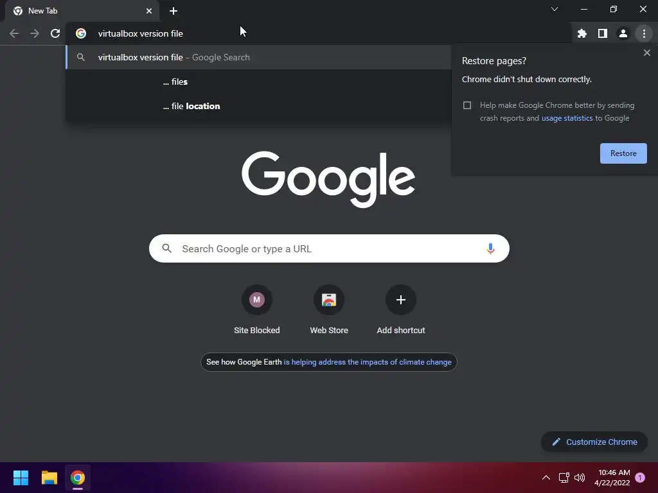Click the Chrome taskbar icon

point(78,478)
